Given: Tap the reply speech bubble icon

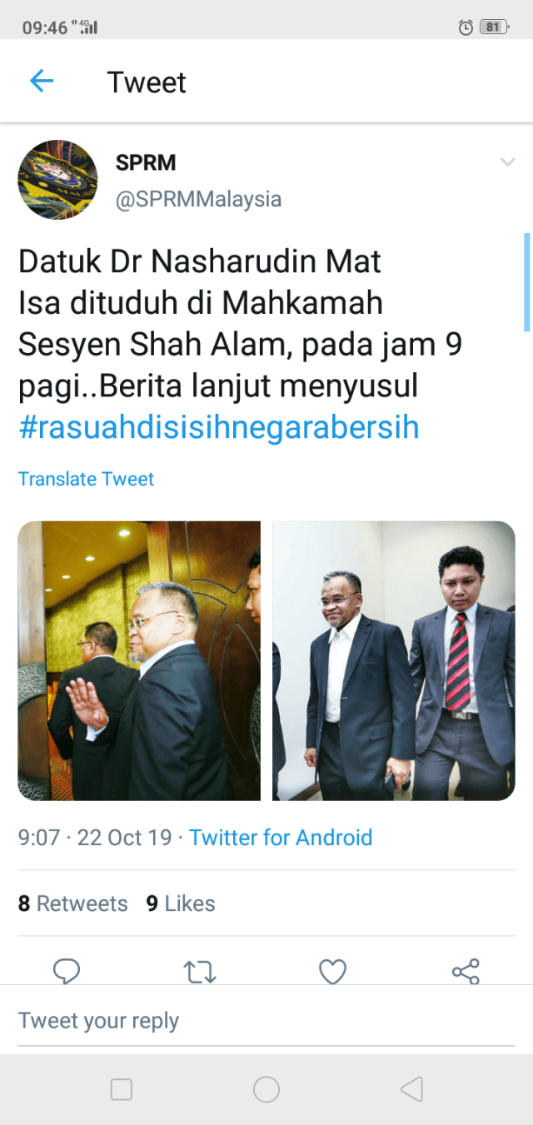Looking at the screenshot, I should pyautogui.click(x=67, y=971).
